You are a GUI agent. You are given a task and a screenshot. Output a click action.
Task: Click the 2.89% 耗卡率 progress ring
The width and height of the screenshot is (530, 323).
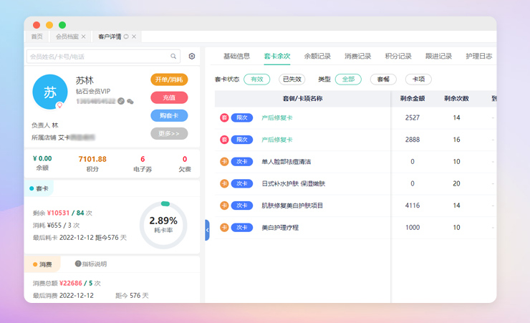[x=163, y=225]
